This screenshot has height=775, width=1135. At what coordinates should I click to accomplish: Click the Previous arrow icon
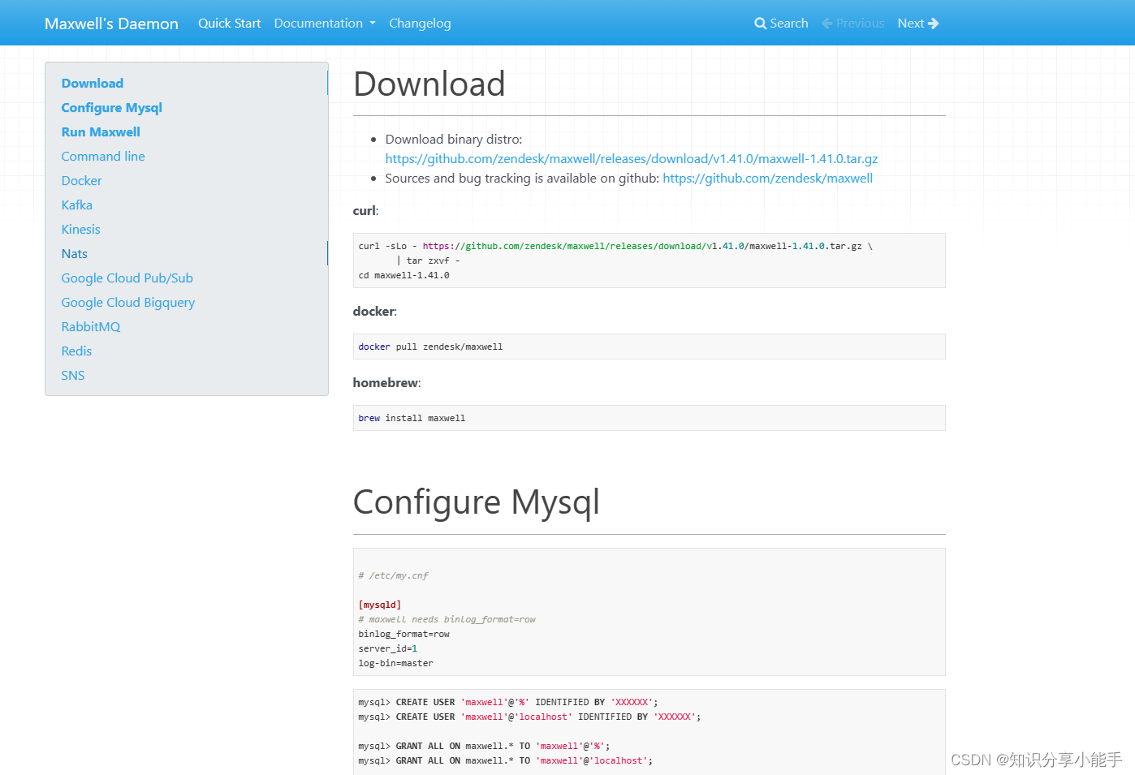[827, 24]
